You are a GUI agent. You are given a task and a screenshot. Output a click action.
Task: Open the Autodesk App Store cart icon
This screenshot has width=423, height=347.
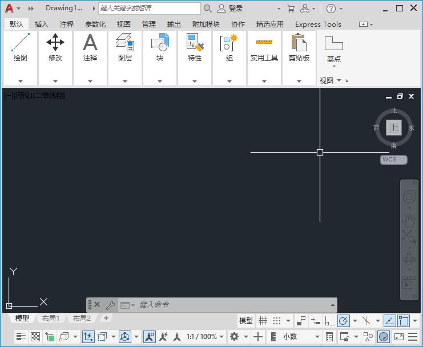[291, 9]
